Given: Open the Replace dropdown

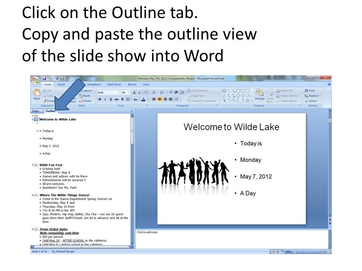Looking at the screenshot, I should (313, 96).
